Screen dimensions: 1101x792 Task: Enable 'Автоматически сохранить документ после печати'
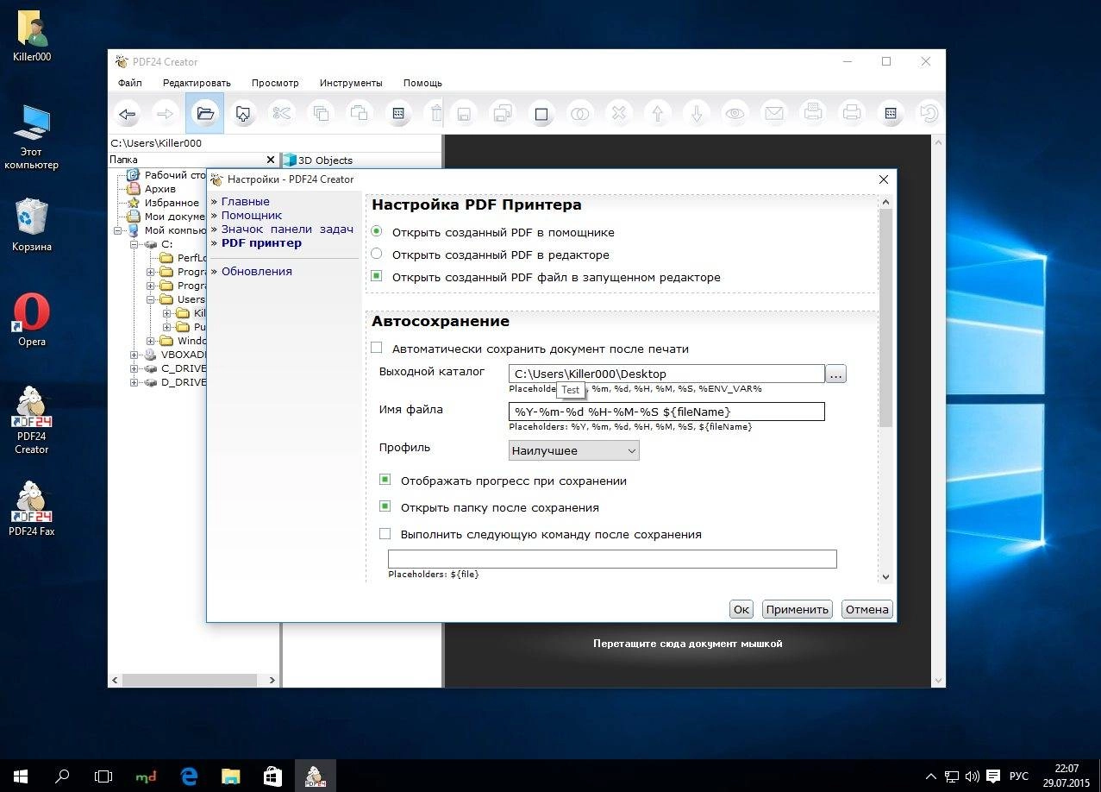tap(376, 349)
